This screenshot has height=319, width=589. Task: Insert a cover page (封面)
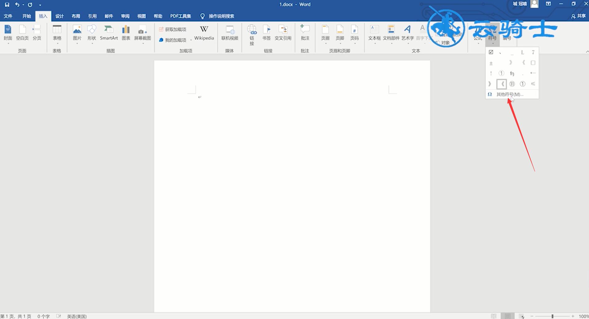8,34
